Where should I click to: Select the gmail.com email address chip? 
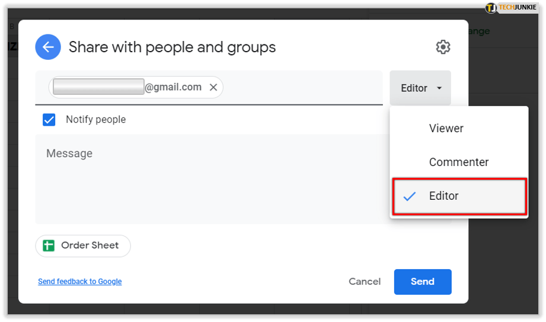point(127,87)
